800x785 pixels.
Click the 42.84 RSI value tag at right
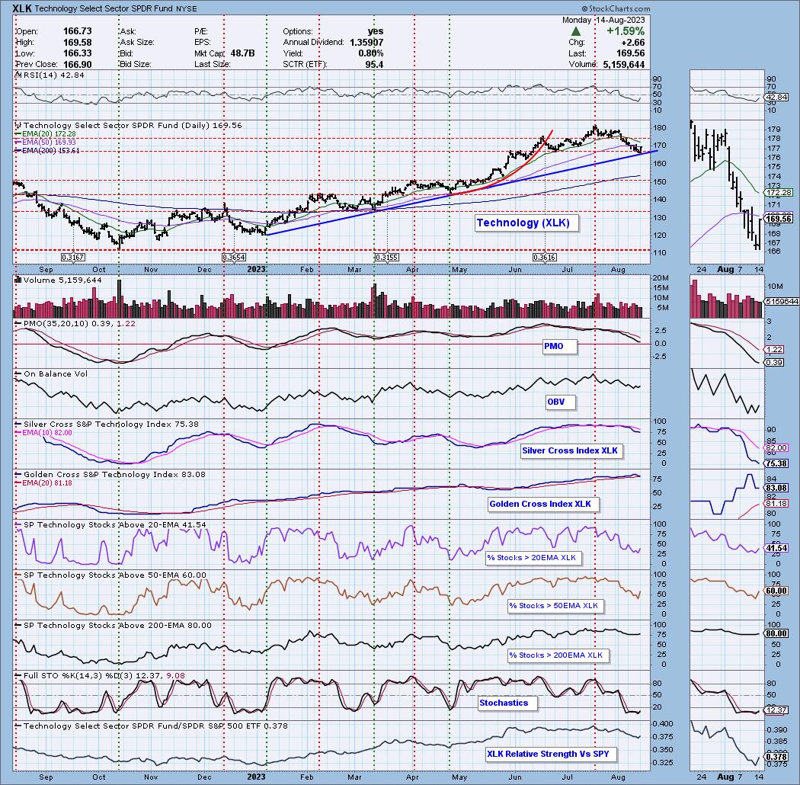pos(777,98)
